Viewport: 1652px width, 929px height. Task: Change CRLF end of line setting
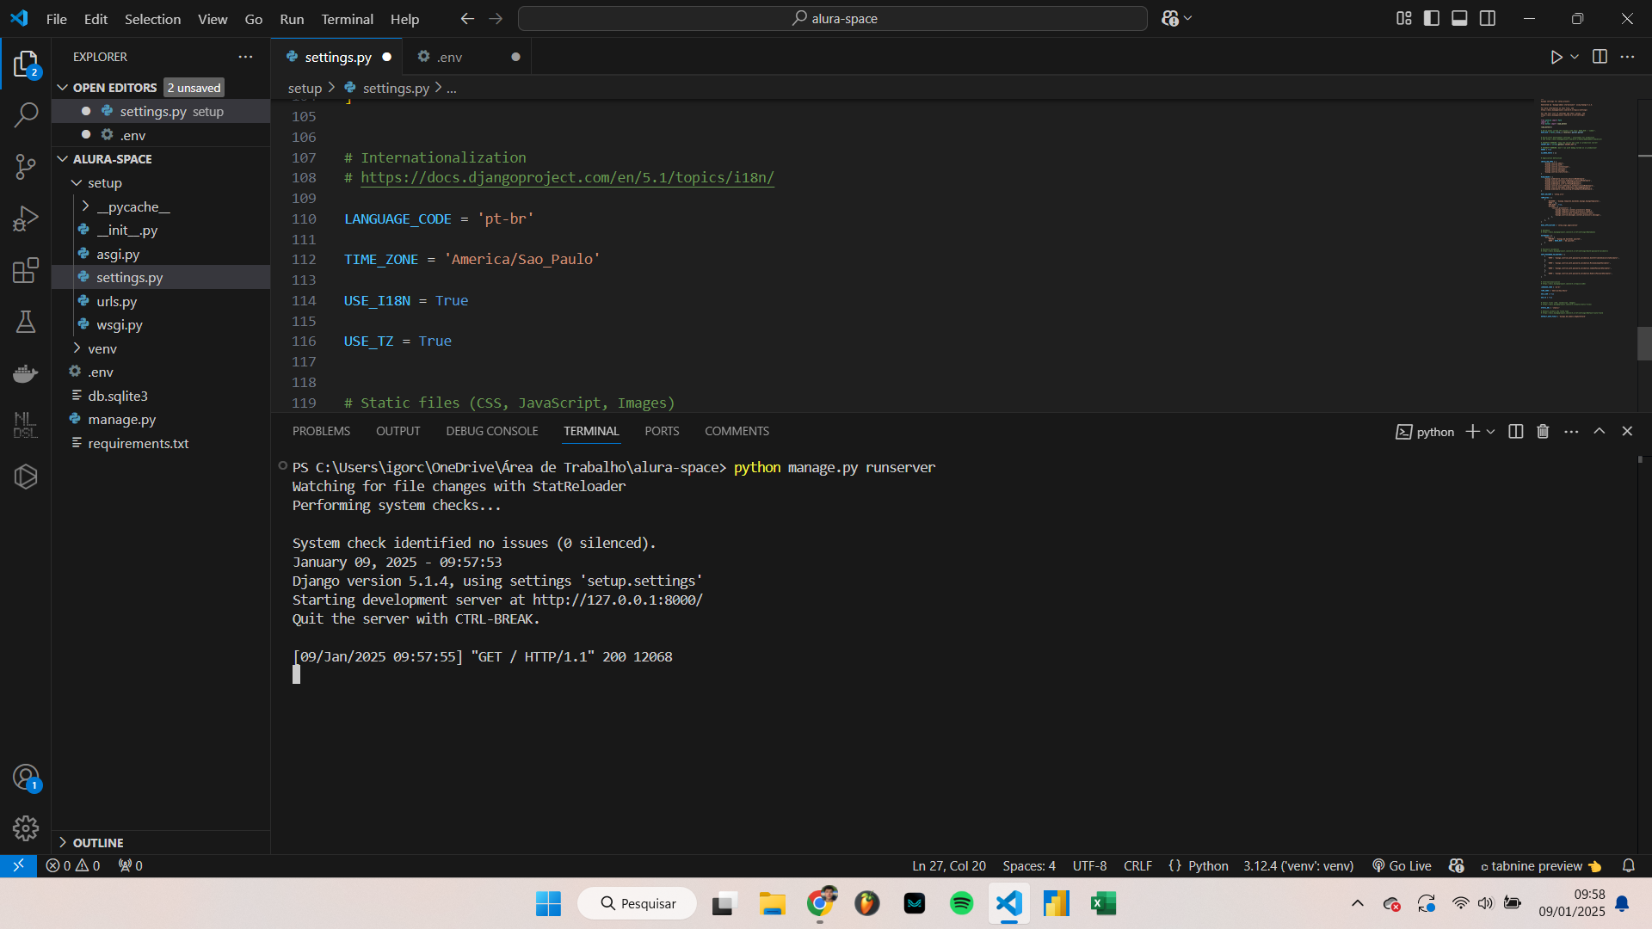[1137, 865]
